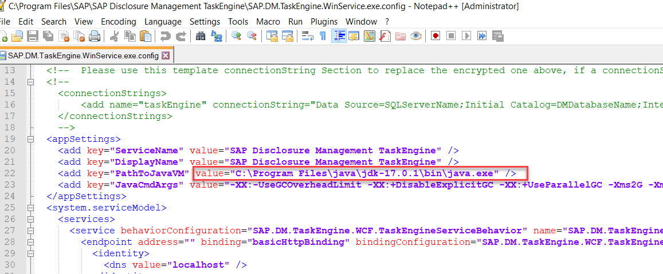663x274 pixels.
Task: Toggle the file Monitoring eye icon
Action: [x=416, y=36]
